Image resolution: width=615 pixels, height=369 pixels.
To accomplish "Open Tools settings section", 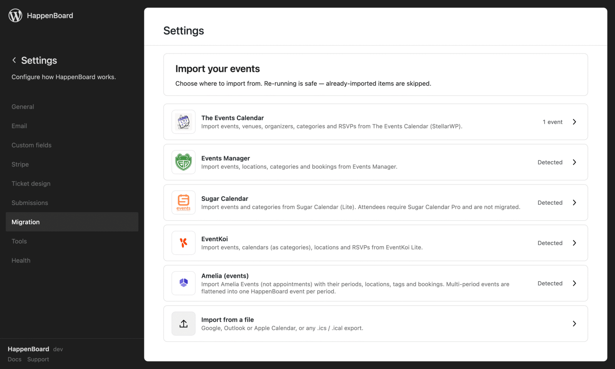I will coord(72,241).
